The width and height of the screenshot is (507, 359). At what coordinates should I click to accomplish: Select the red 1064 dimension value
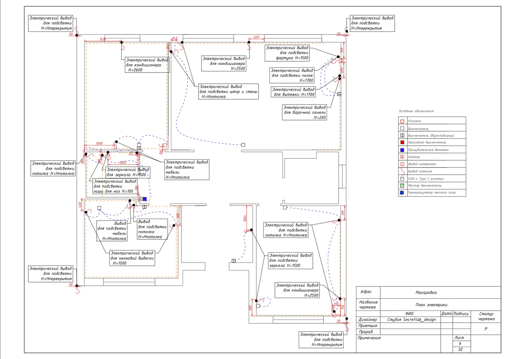[x=244, y=219]
